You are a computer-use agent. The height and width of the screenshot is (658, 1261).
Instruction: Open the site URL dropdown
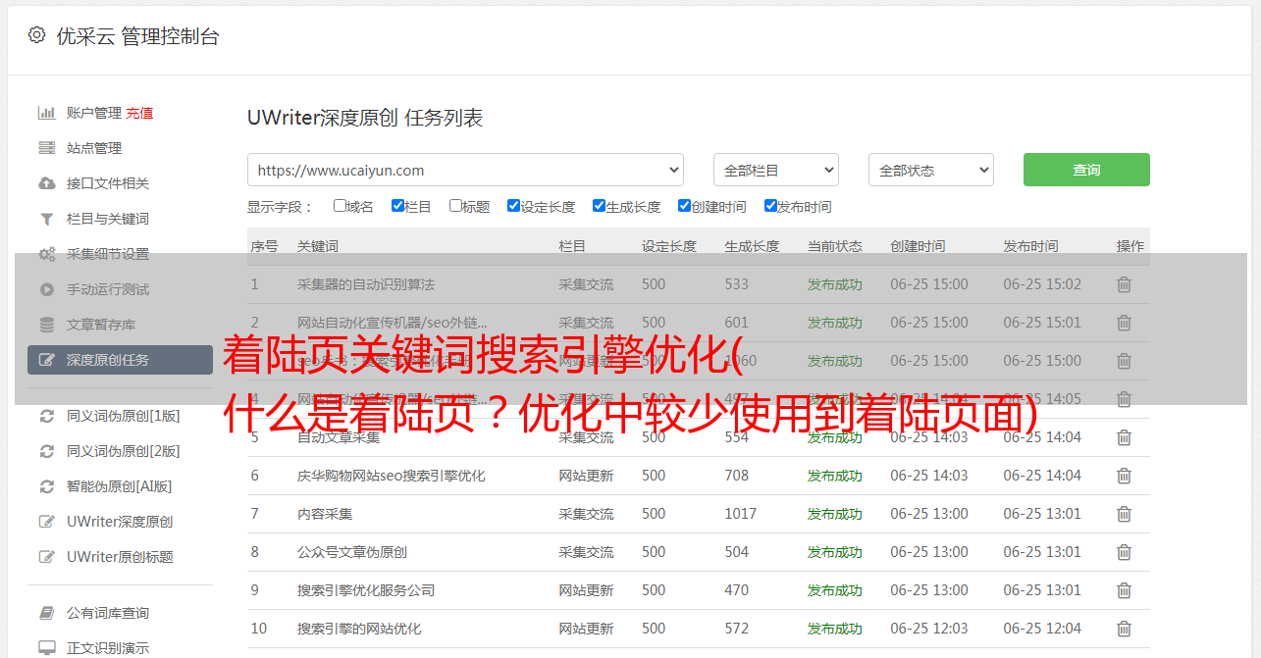465,170
